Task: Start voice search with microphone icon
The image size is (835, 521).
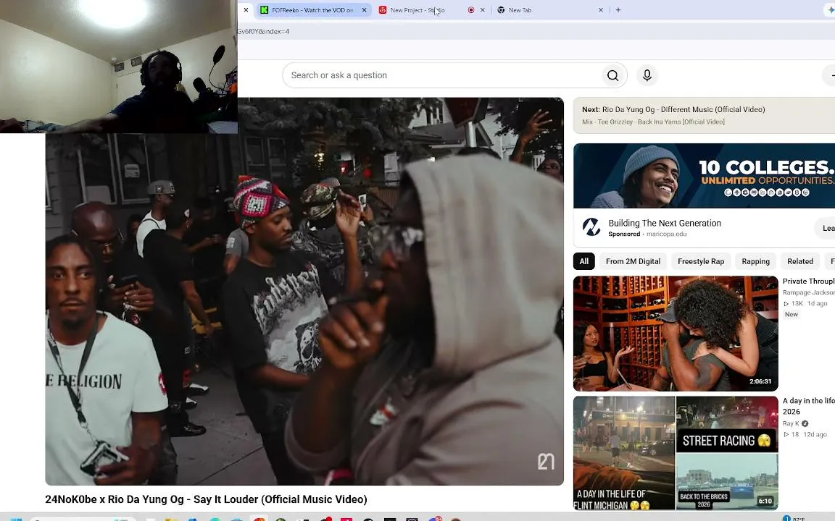Action: (x=647, y=75)
